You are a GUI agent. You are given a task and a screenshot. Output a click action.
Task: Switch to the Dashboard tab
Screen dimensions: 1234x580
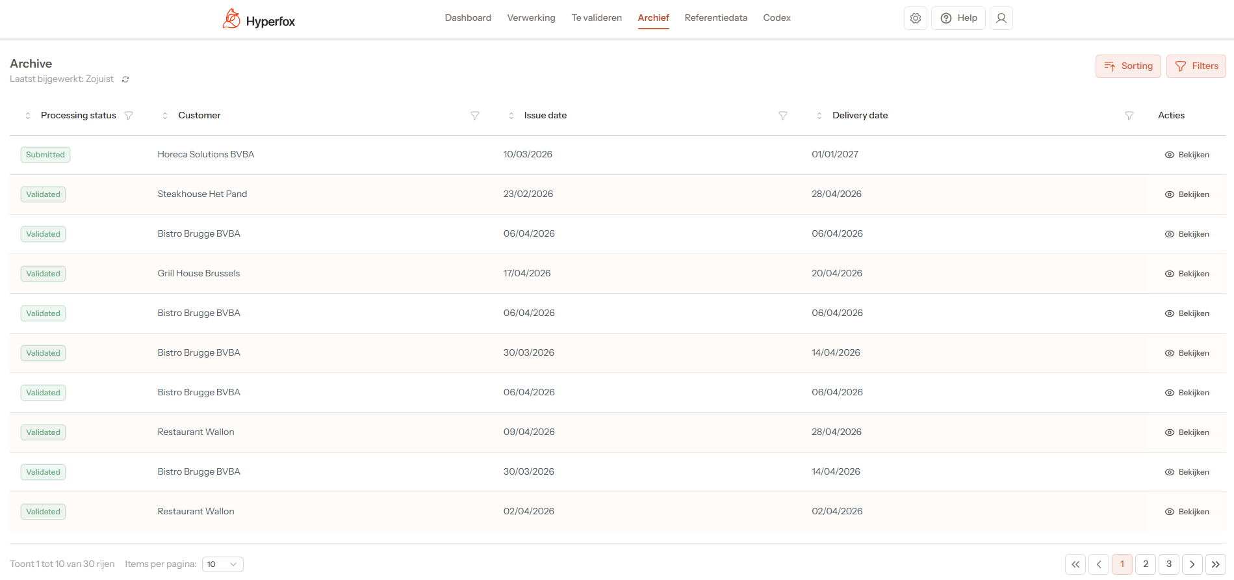(x=468, y=18)
